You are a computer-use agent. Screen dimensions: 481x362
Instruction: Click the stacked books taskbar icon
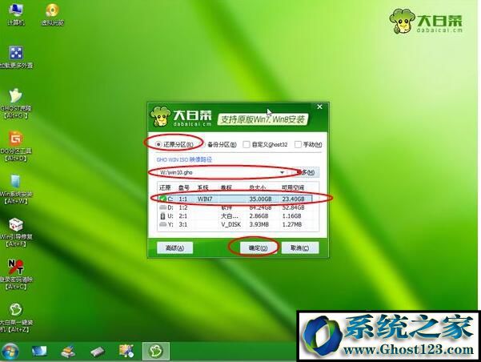68,352
